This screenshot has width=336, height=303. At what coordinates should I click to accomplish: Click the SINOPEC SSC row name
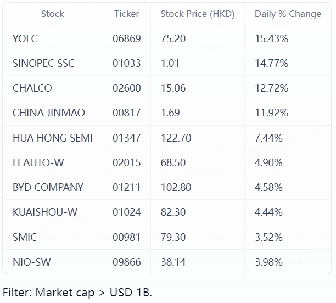click(43, 63)
